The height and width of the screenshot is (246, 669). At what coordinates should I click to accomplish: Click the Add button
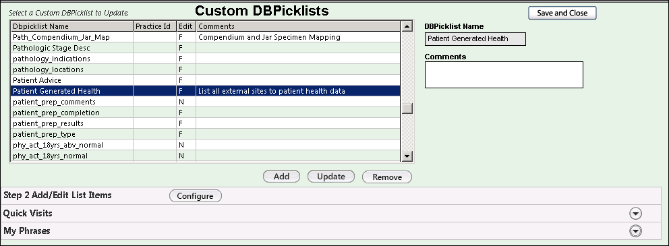click(282, 177)
